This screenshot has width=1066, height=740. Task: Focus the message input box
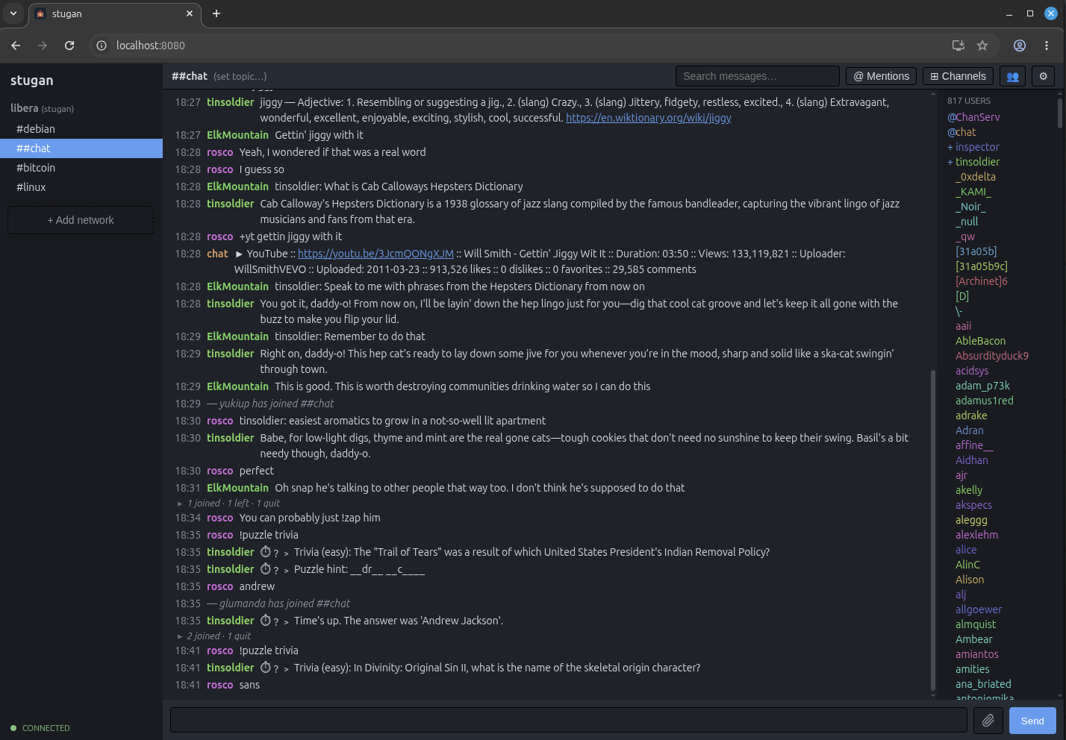(x=569, y=721)
